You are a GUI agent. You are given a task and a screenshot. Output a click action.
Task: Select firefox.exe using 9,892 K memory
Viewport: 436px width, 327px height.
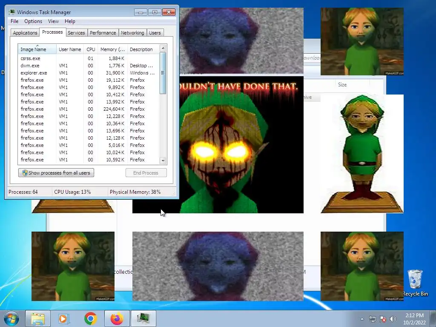coord(89,87)
